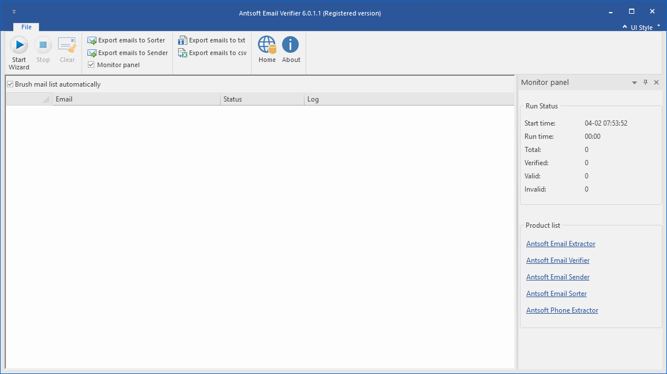Open the Home website icon
Image resolution: width=667 pixels, height=374 pixels.
[267, 50]
